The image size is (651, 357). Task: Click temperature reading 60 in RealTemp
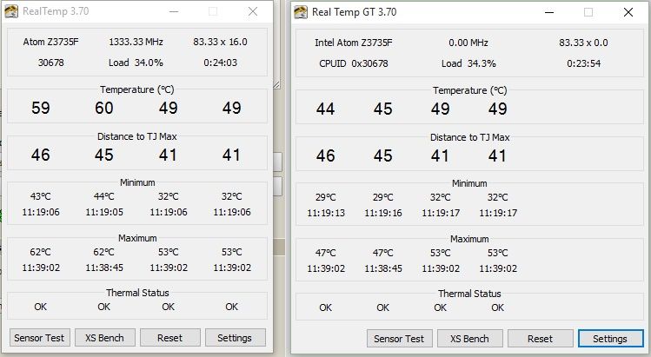click(103, 108)
